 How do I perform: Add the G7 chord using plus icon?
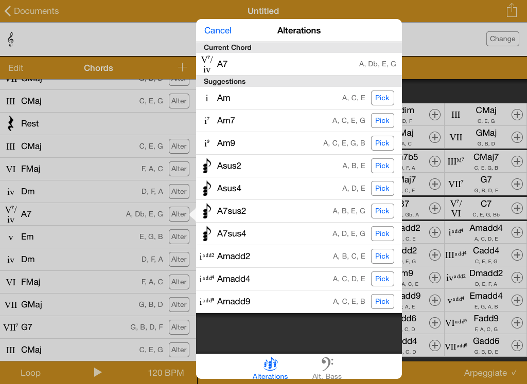coord(517,184)
